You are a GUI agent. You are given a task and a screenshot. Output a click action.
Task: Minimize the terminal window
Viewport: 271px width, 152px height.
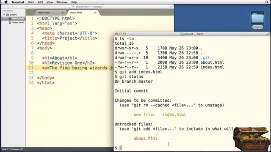point(120,34)
